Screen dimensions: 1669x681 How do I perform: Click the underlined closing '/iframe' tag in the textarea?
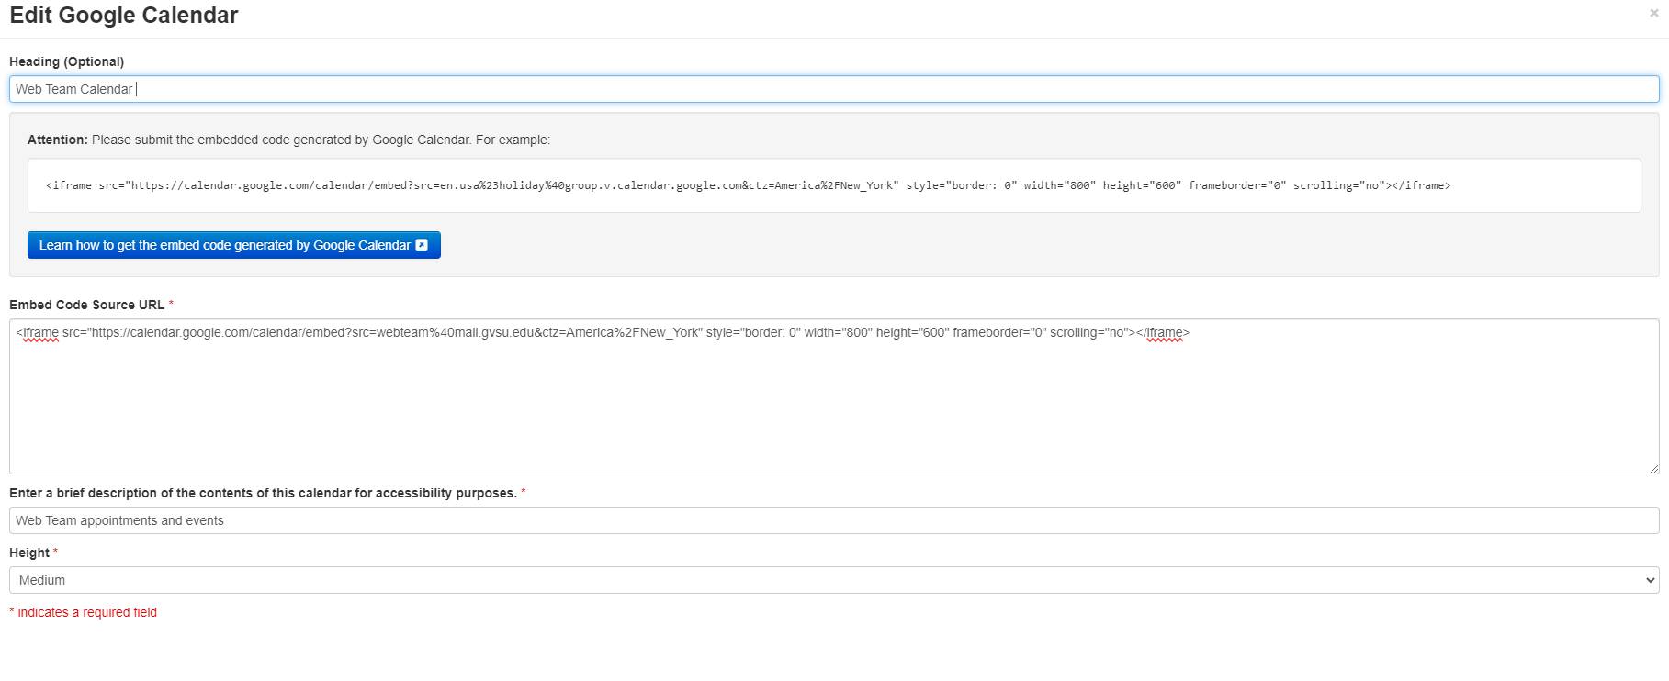coord(1164,332)
